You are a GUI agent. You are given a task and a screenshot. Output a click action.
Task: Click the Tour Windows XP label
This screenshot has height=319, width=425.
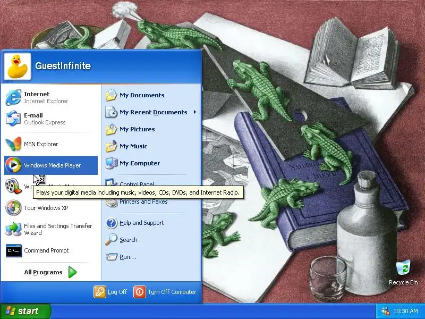point(46,208)
